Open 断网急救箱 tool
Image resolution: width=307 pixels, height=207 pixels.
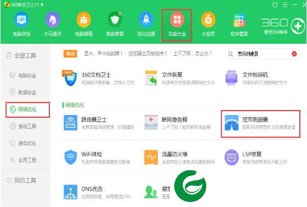(178, 123)
